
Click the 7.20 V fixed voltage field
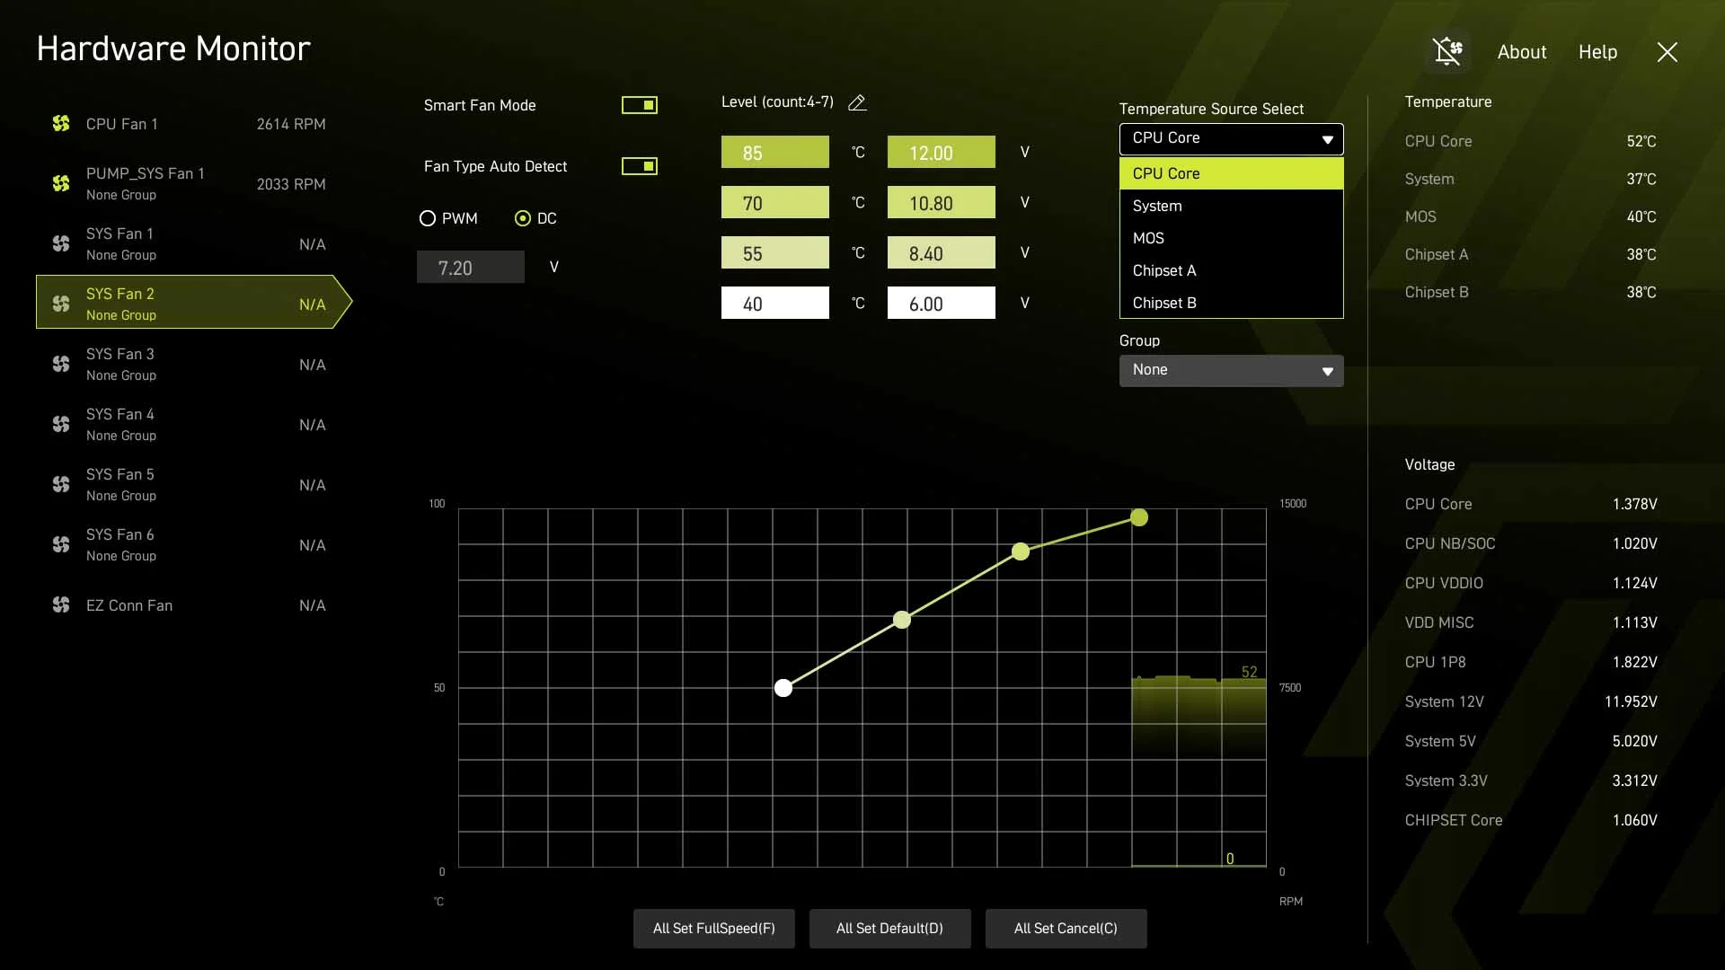471,267
